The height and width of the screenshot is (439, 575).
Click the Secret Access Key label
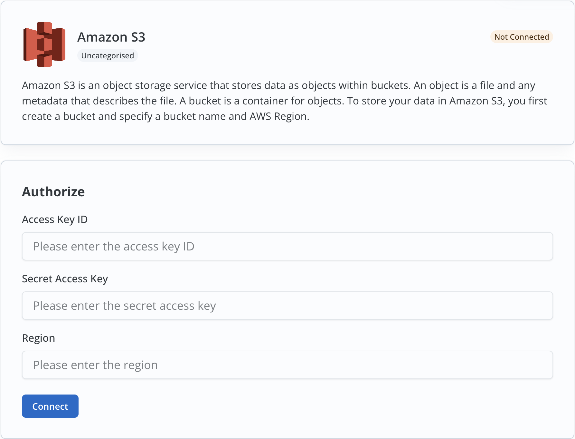[x=65, y=279]
